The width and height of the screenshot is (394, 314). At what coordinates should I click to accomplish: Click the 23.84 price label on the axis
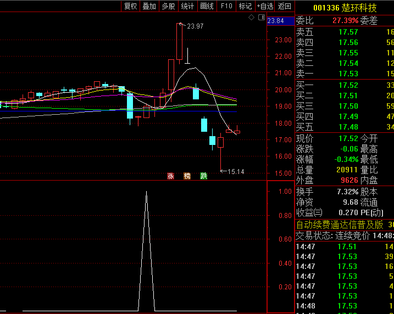275,21
